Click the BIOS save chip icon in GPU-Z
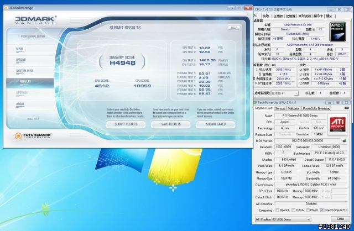 [x=345, y=141]
